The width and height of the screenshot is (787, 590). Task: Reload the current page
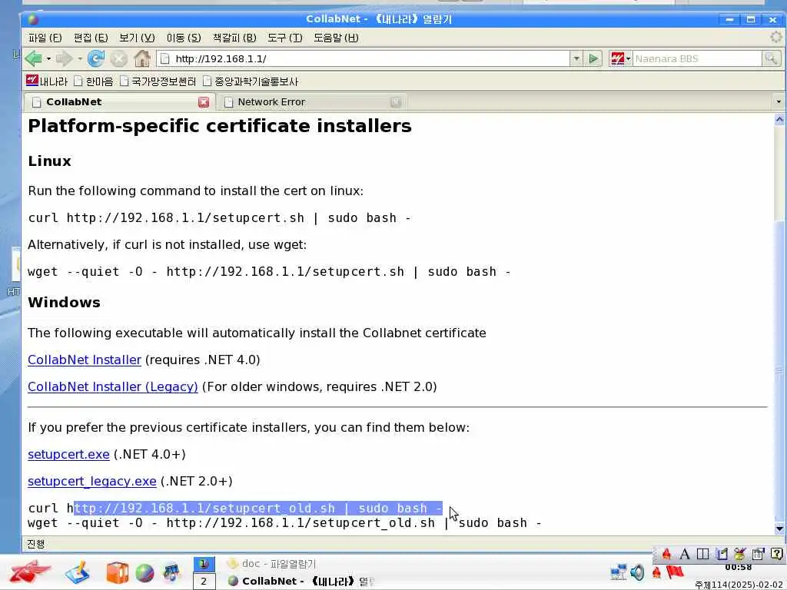coord(96,58)
